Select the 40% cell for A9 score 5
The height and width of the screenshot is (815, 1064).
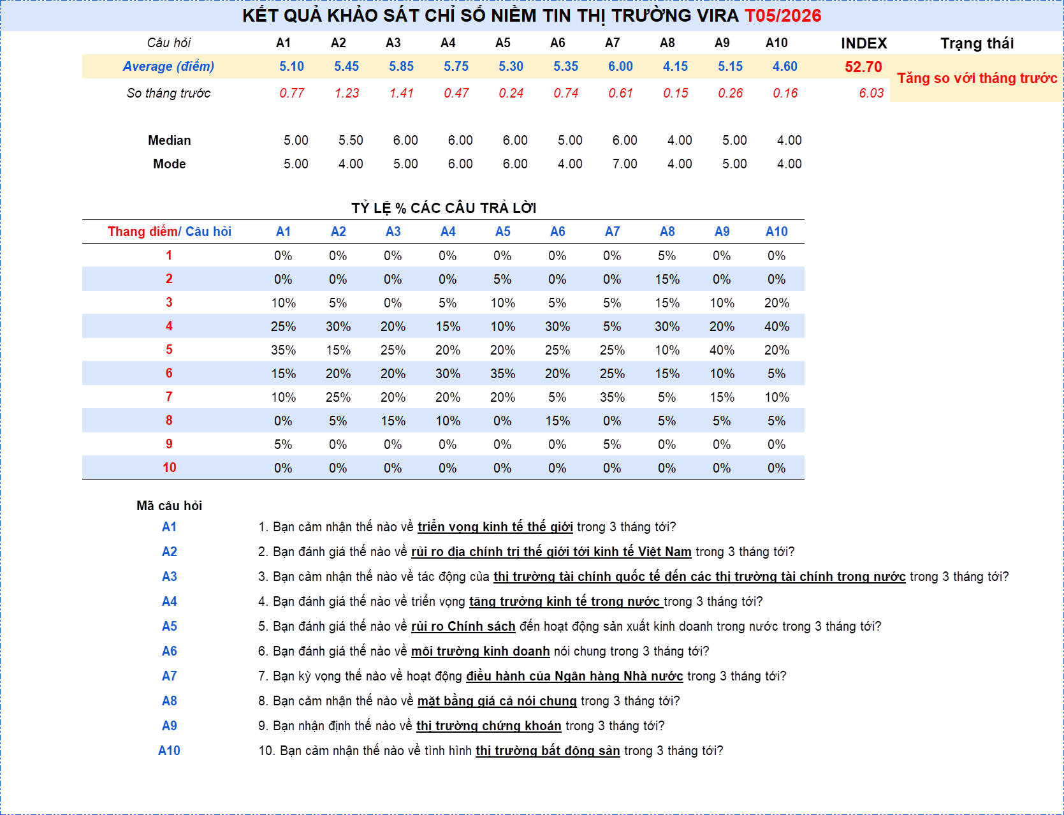tap(722, 350)
